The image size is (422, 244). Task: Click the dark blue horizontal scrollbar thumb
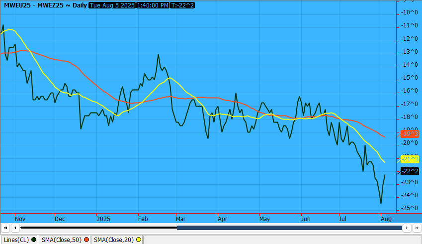point(289,228)
